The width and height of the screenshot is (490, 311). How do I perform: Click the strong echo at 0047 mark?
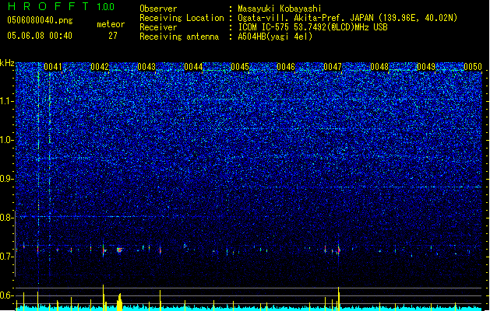338,250
